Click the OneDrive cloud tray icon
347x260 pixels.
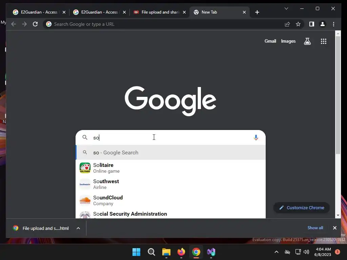287,252
